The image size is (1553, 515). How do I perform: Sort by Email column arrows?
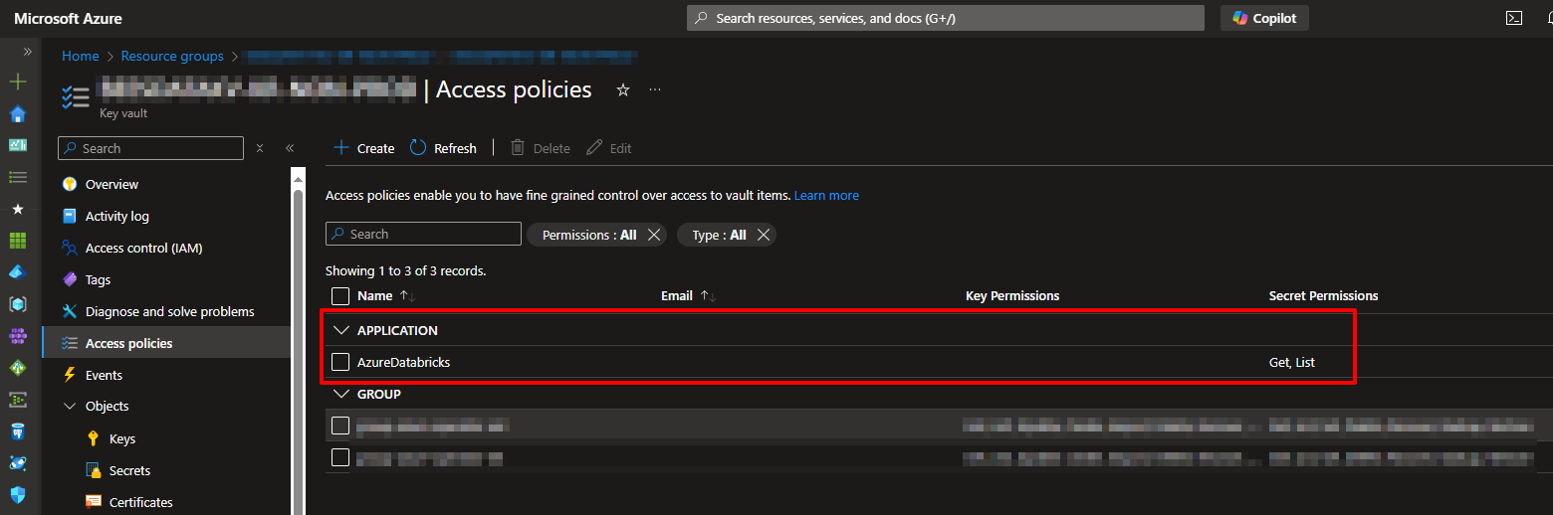coord(708,296)
